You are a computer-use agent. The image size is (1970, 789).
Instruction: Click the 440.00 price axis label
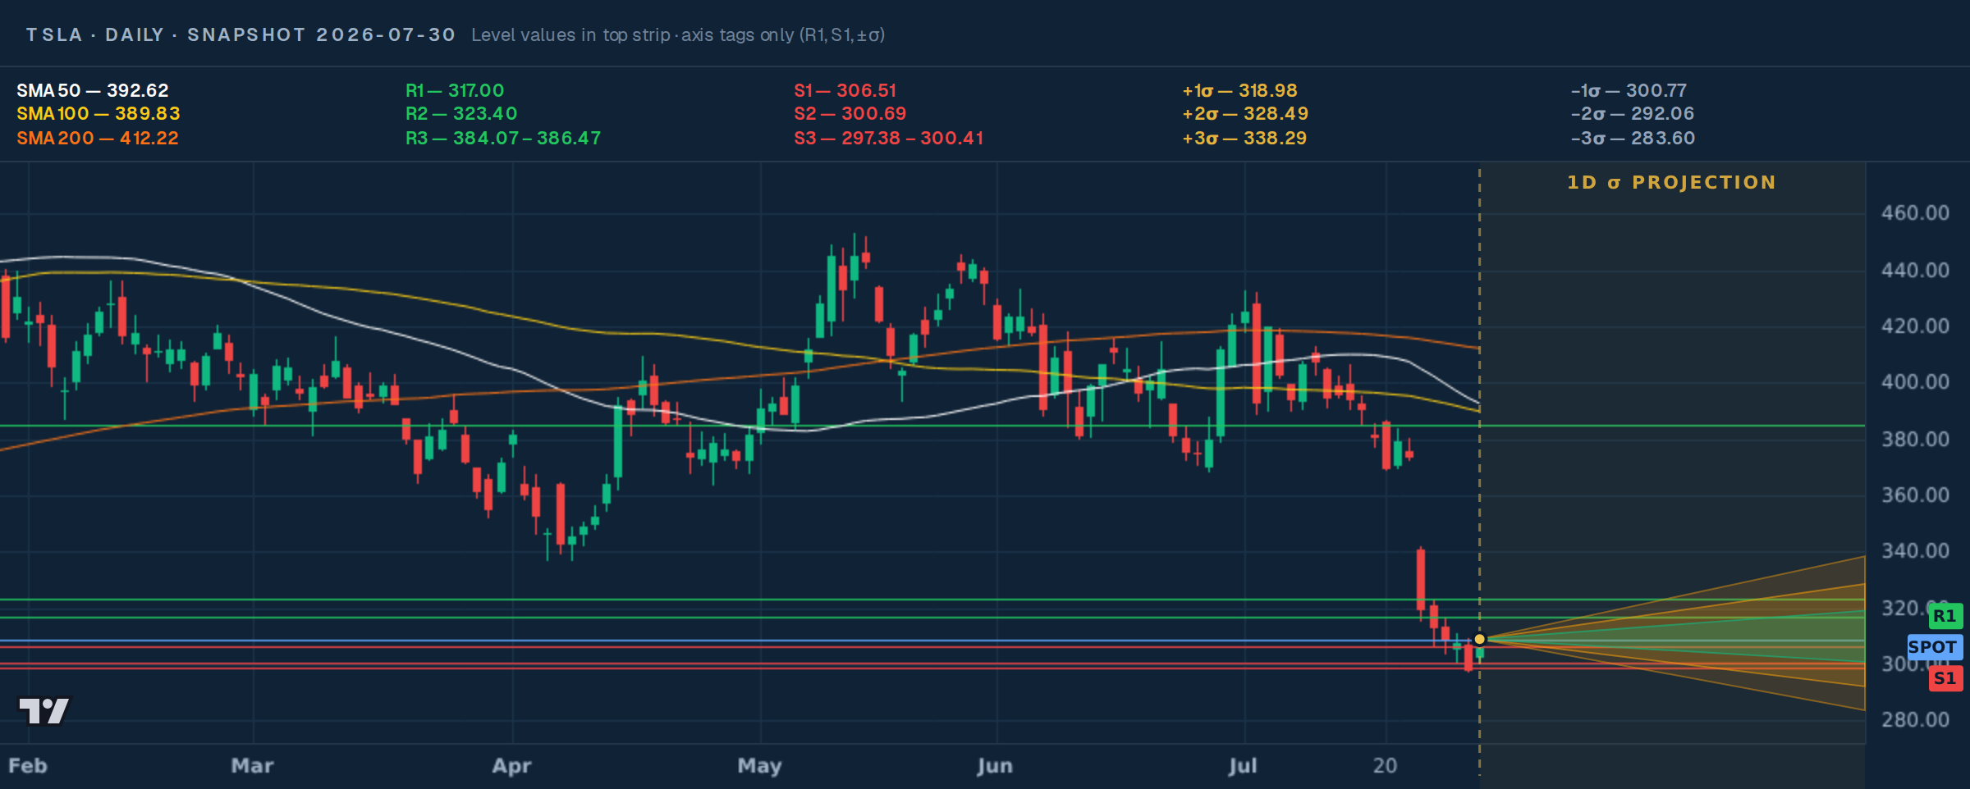click(1915, 270)
